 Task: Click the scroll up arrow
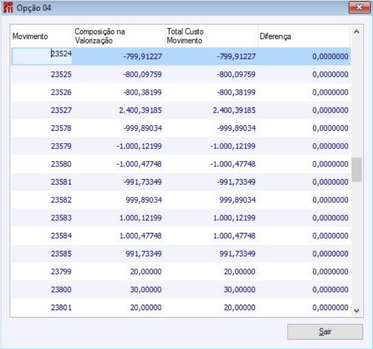[356, 31]
